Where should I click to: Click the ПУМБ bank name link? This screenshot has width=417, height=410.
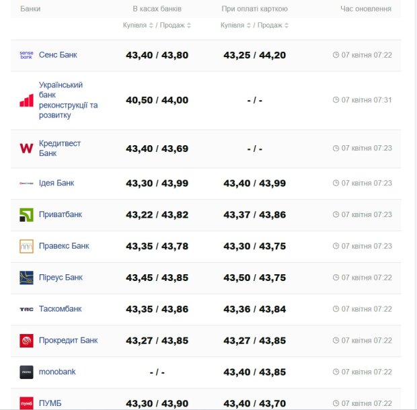50,403
